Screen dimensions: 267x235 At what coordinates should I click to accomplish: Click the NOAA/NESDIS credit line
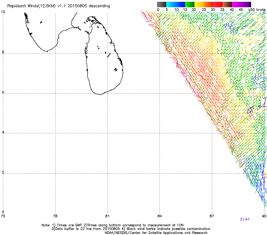pyautogui.click(x=156, y=233)
